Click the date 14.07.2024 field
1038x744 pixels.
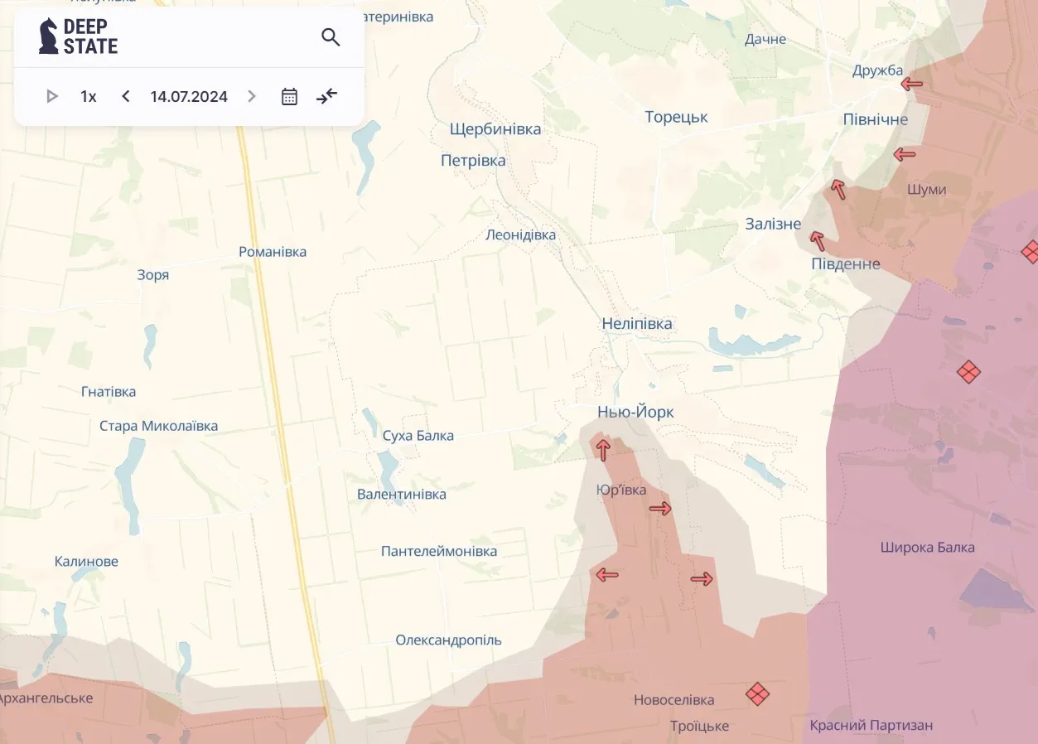pos(189,97)
